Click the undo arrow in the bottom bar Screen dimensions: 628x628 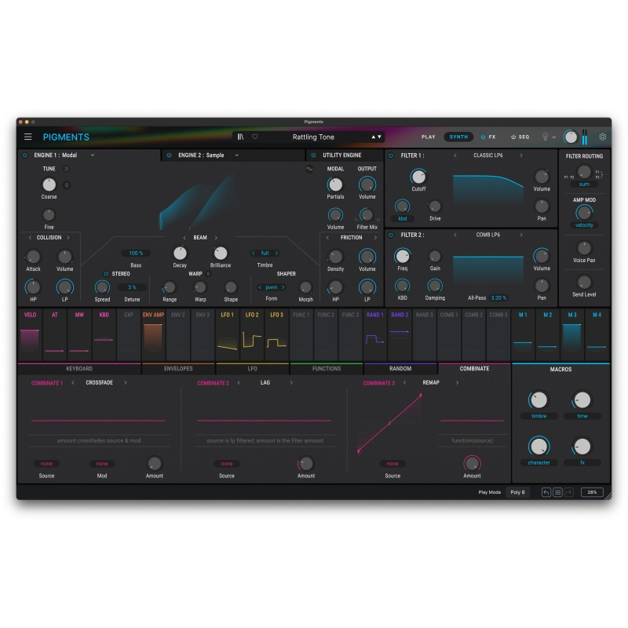(546, 491)
